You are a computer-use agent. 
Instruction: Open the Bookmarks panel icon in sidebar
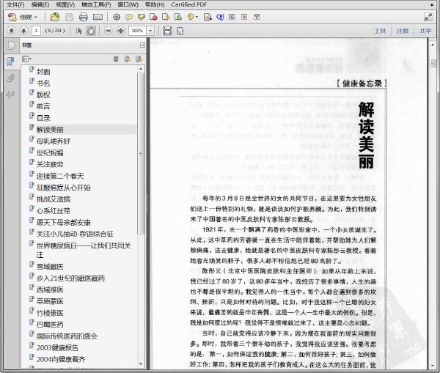[10, 61]
